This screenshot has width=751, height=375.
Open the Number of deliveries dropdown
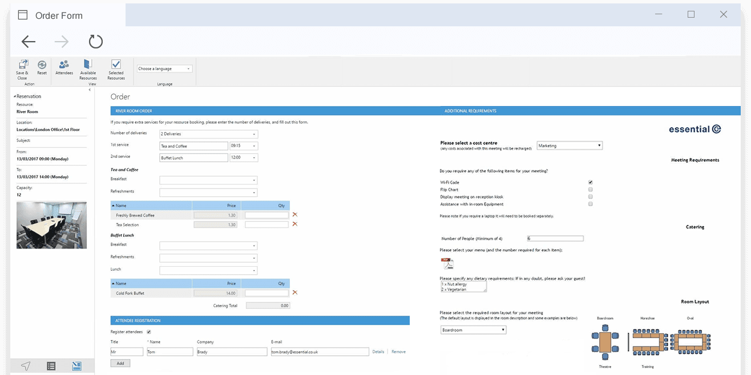(208, 134)
